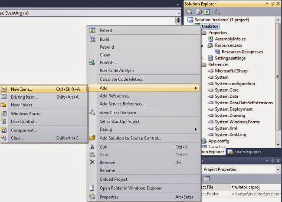Click the App.config file icon
This screenshot has width=282, height=202.
coord(204,141)
